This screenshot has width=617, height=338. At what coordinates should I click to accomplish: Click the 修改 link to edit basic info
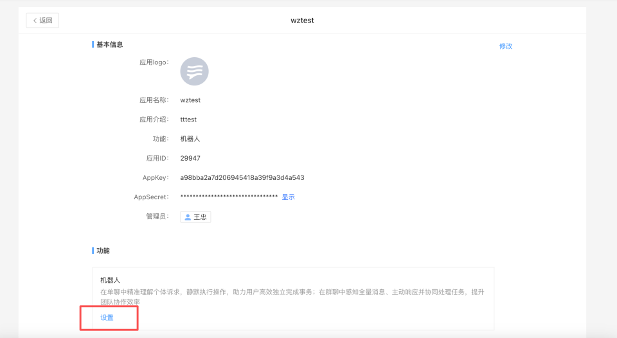[x=505, y=46]
